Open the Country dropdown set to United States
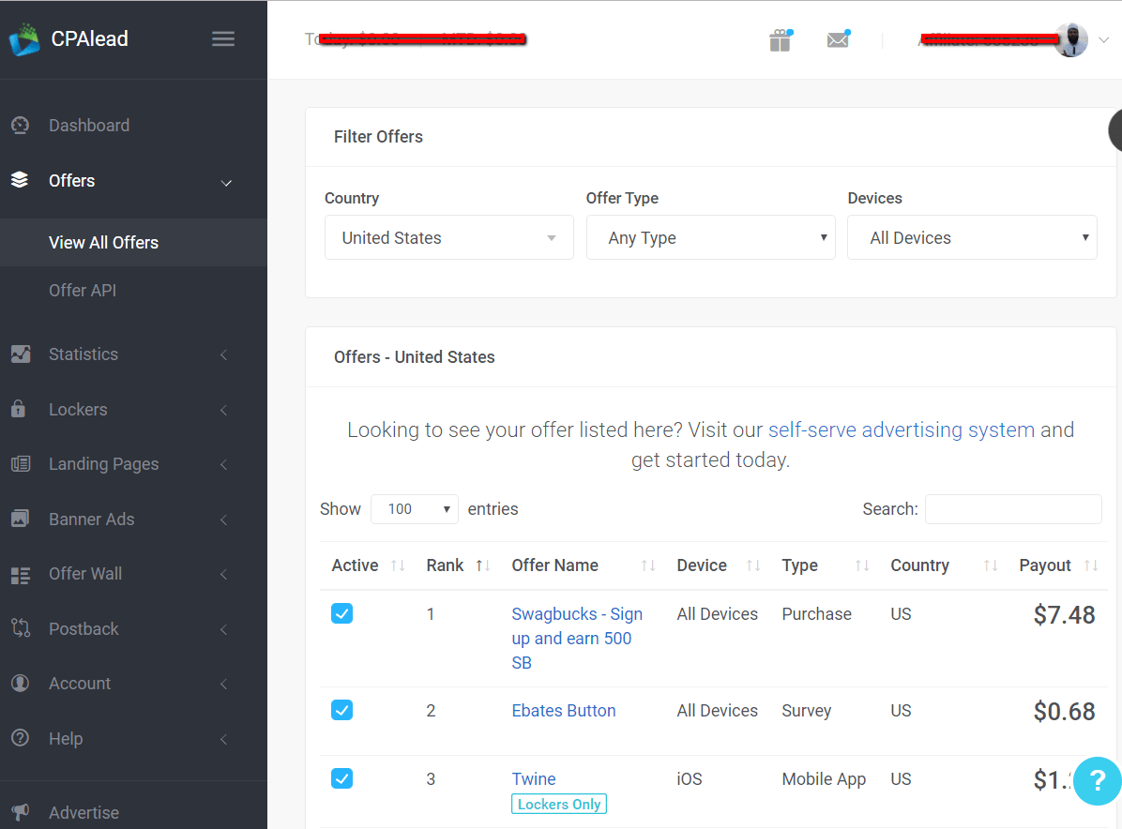Viewport: 1122px width, 829px height. tap(448, 238)
